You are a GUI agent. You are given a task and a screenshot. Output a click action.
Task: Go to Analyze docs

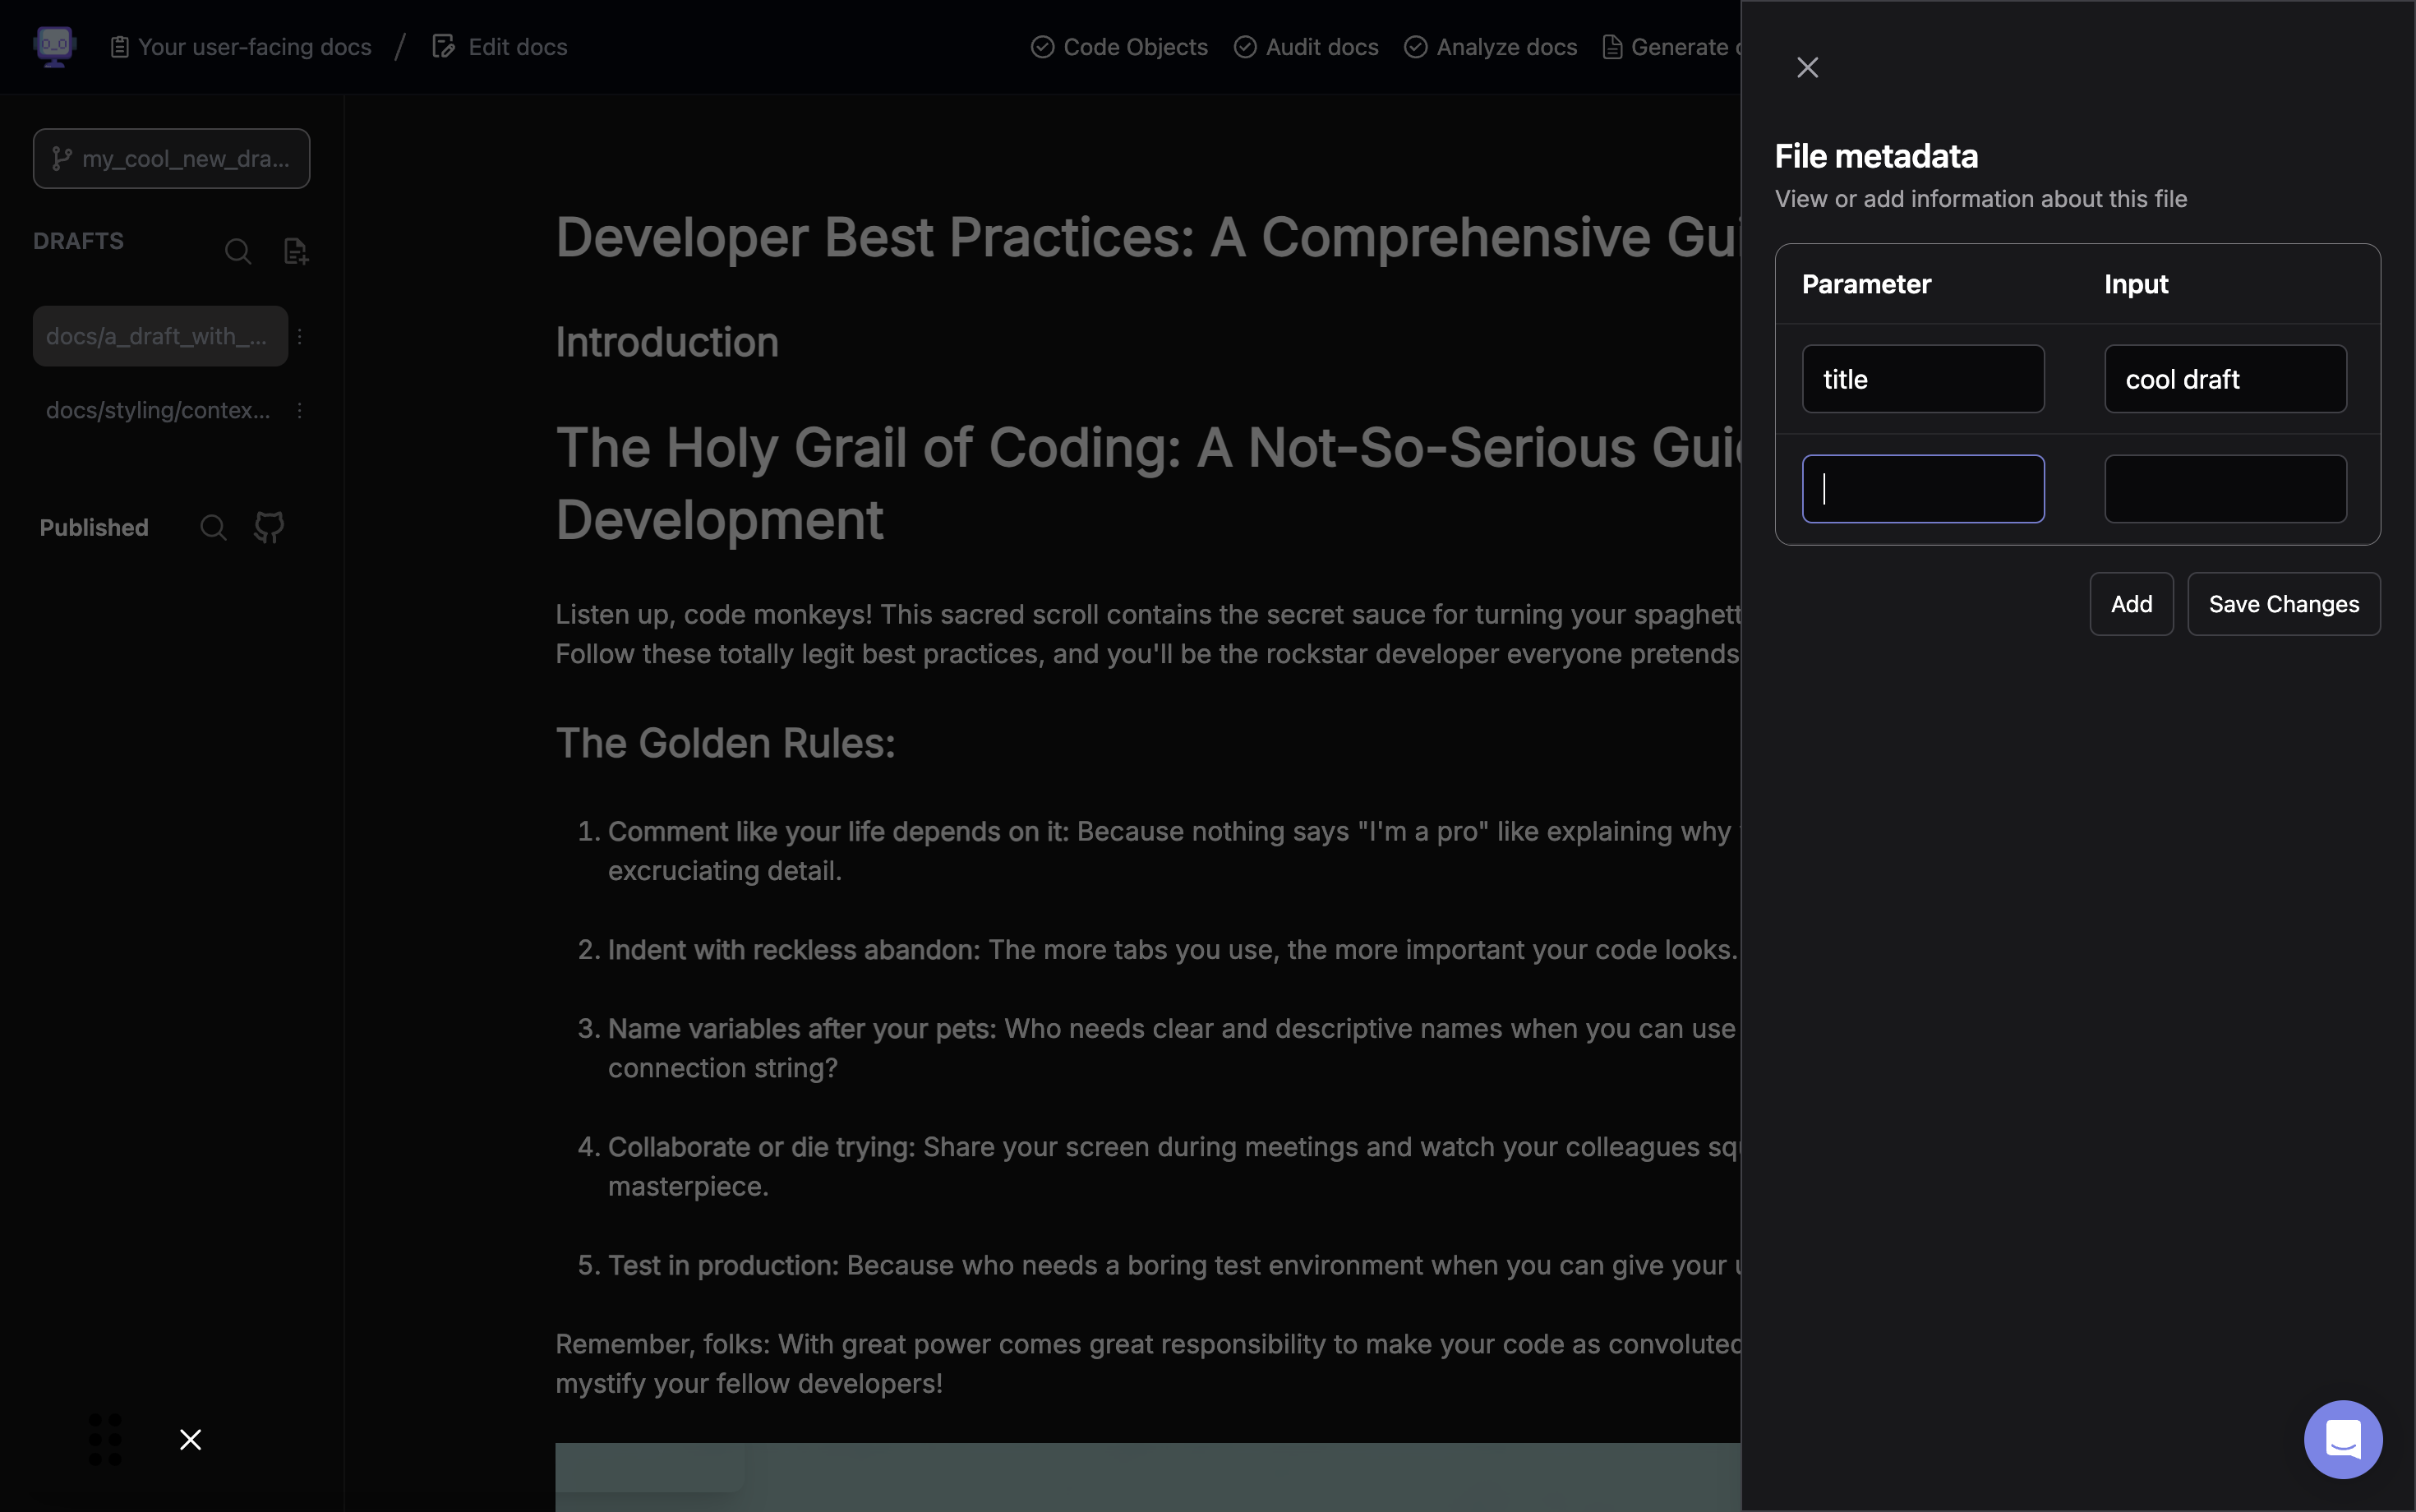click(1491, 47)
